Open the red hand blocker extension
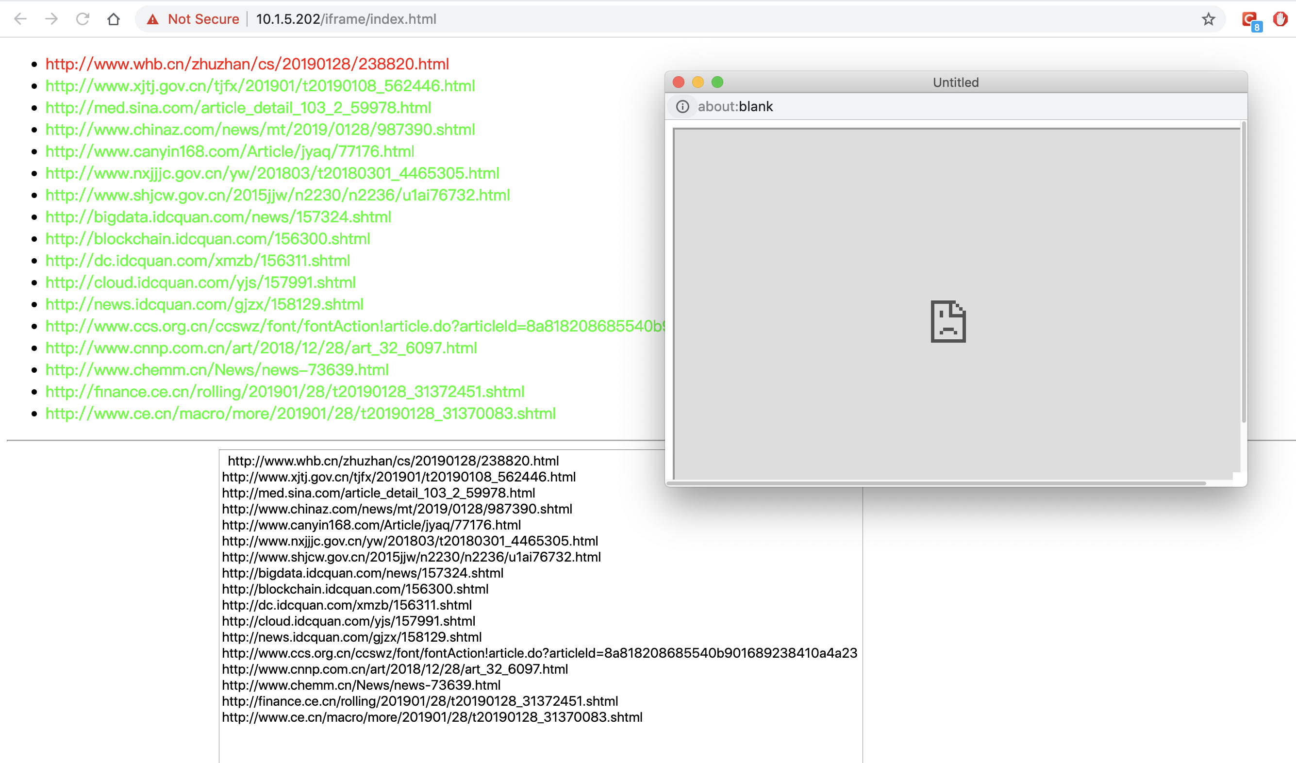Image resolution: width=1296 pixels, height=763 pixels. point(1280,19)
